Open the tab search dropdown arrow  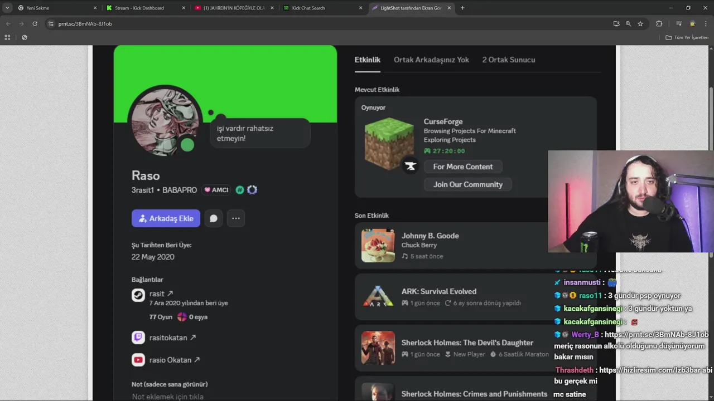click(7, 8)
